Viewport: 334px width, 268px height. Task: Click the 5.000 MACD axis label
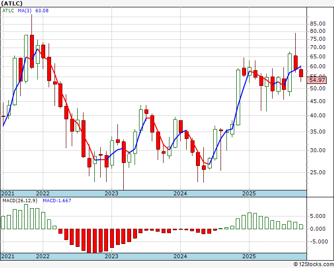pos(319,216)
